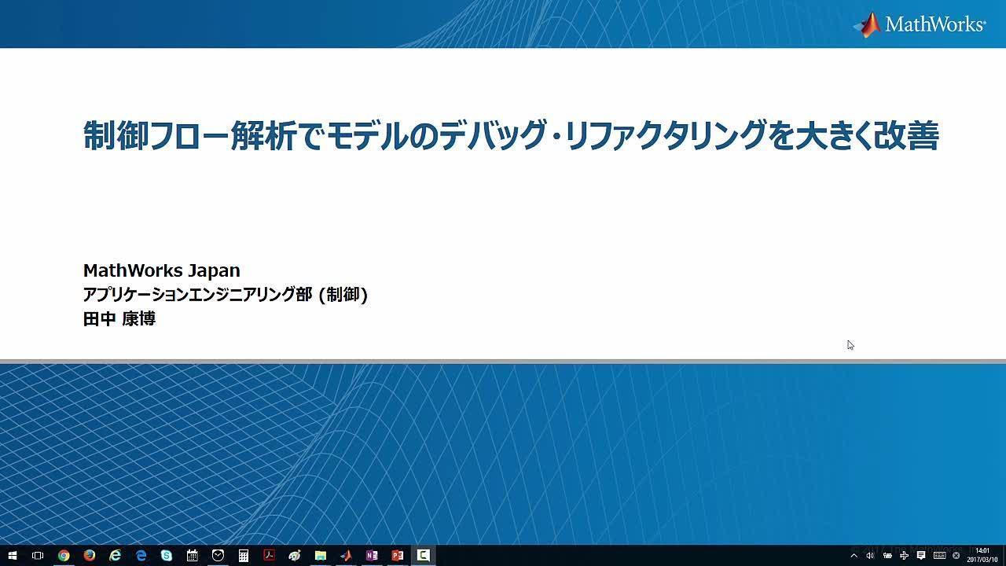Show hidden system tray icons

pos(854,556)
